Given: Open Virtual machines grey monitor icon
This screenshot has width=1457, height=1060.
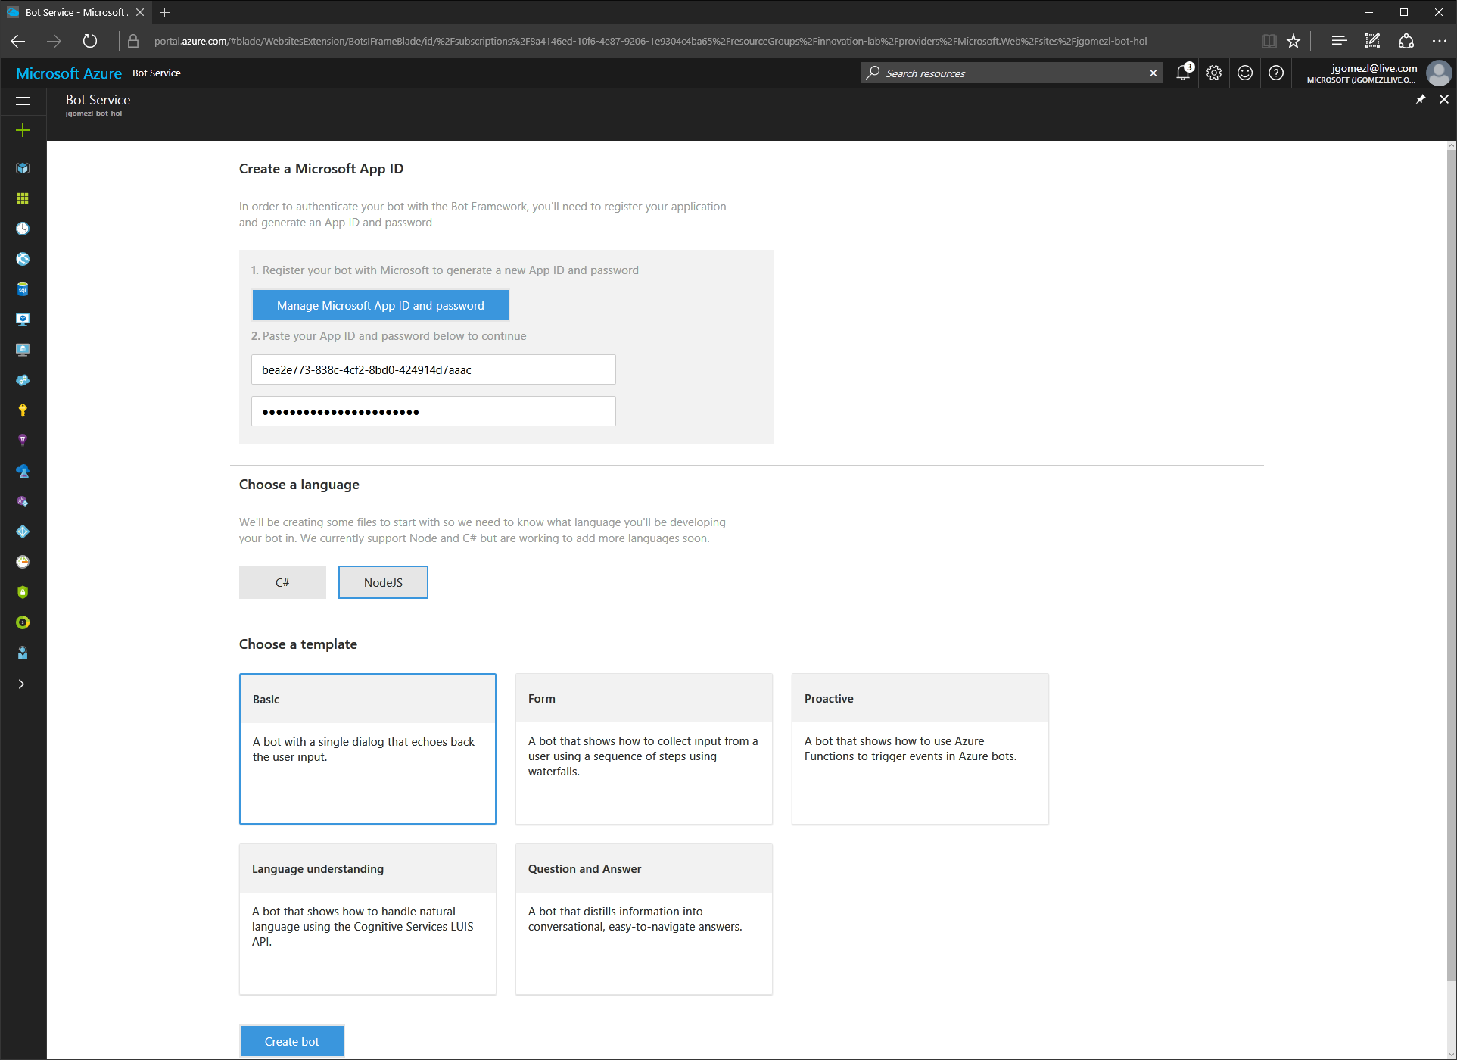Looking at the screenshot, I should click(23, 350).
